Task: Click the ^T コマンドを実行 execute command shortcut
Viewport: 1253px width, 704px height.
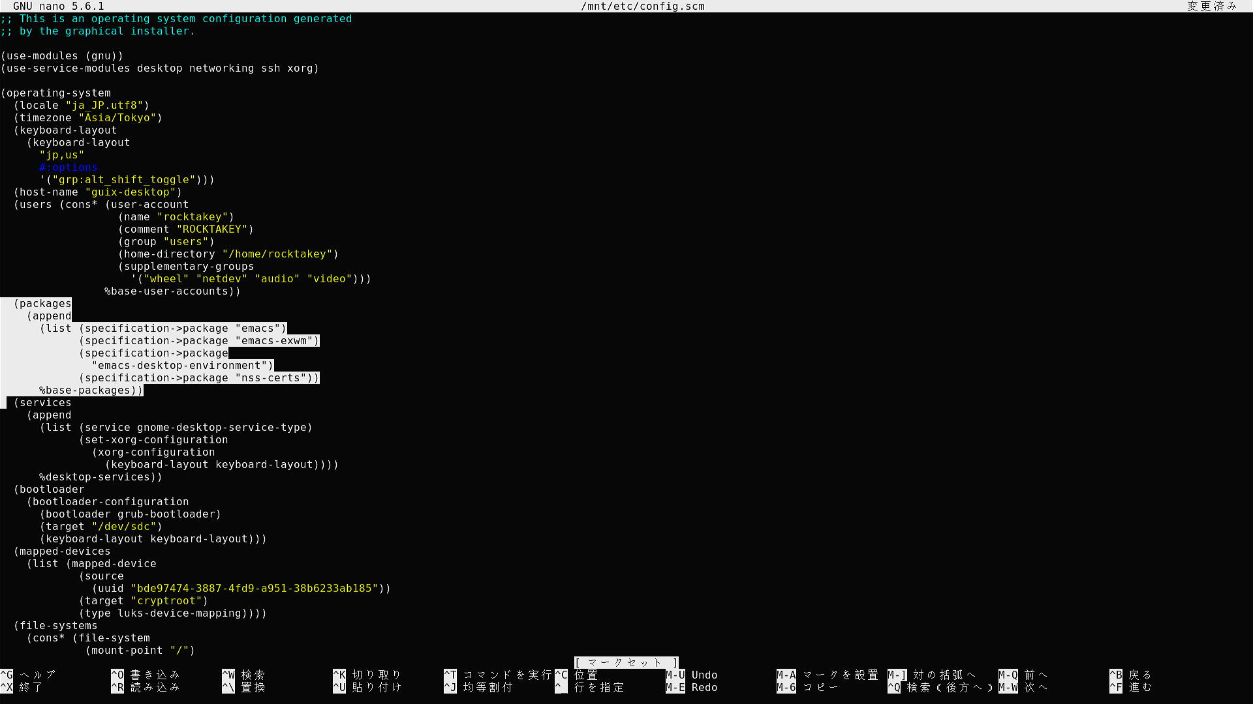Action: (x=499, y=675)
